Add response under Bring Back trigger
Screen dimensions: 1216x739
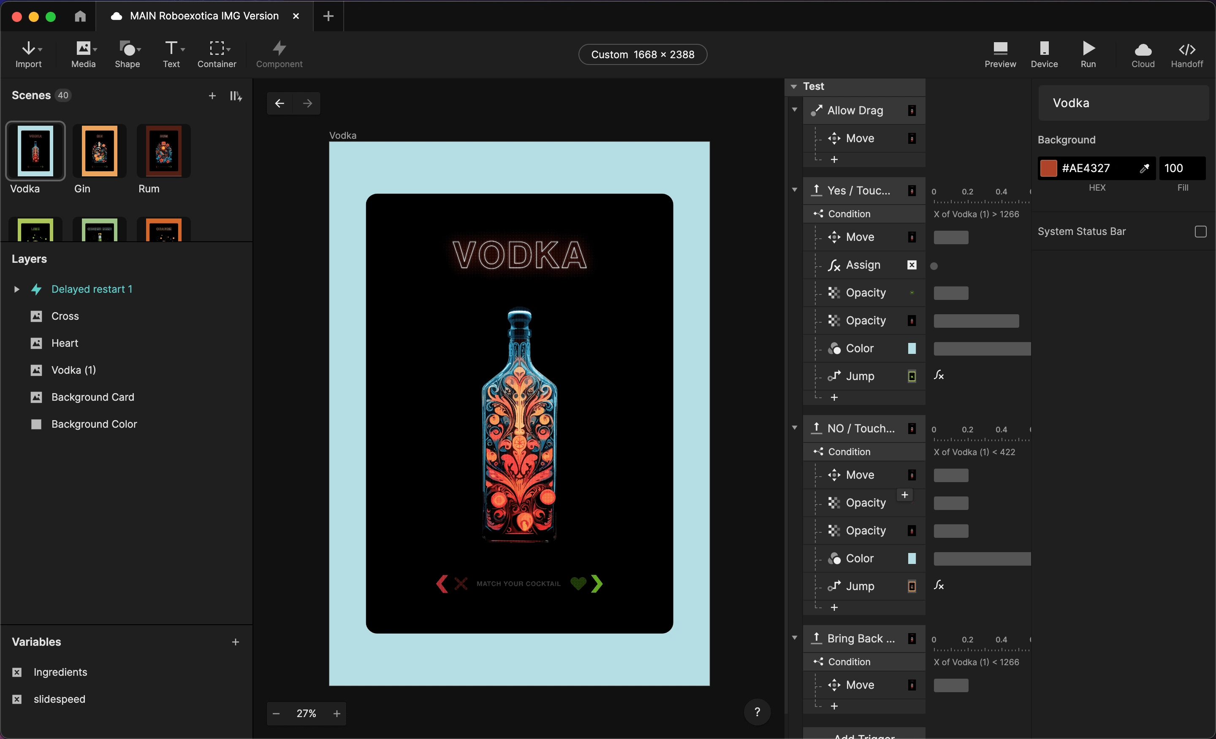tap(834, 706)
